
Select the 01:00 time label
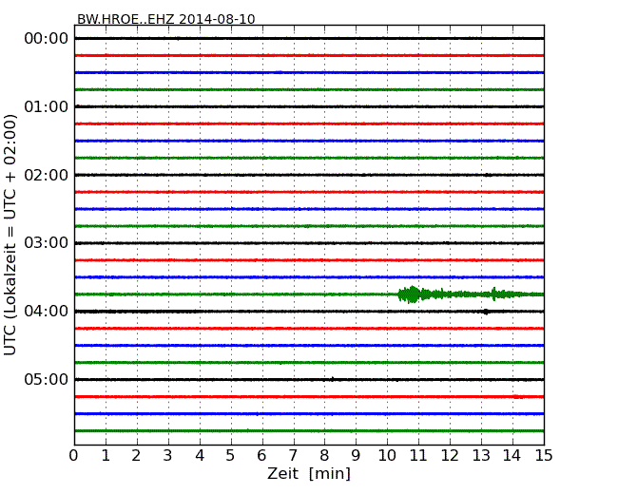click(47, 106)
